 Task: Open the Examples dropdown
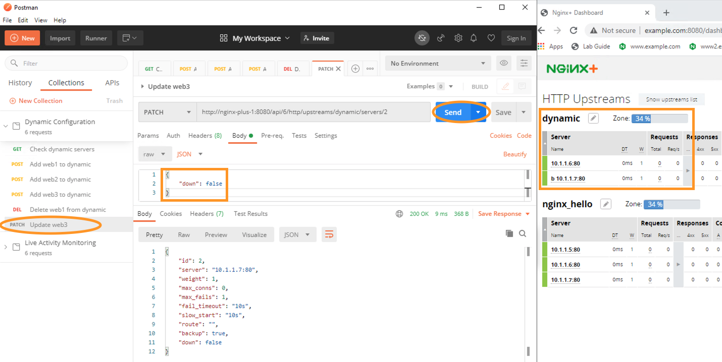tap(430, 86)
